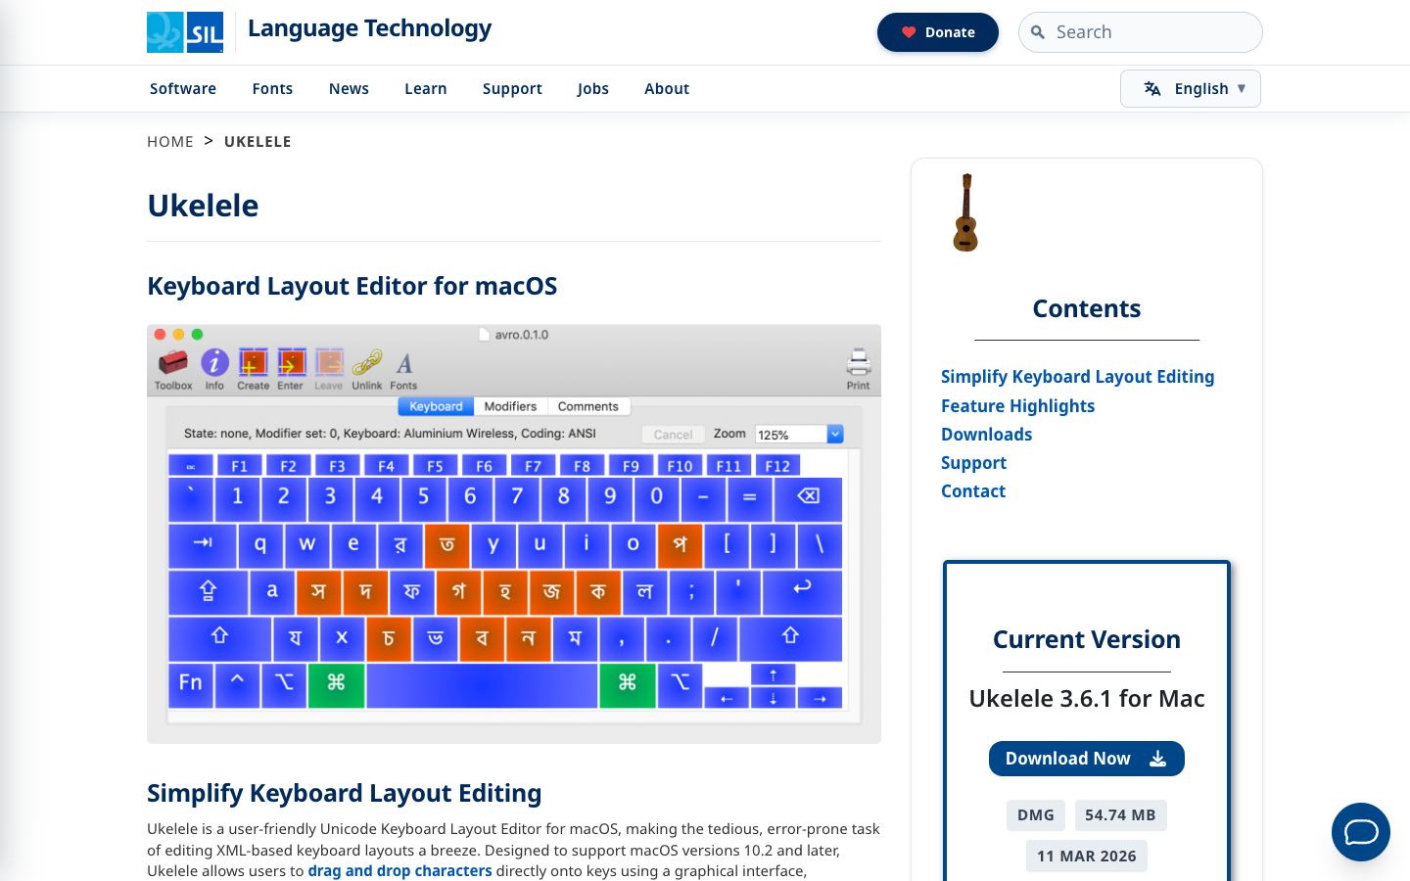Click the Contents sidebar heading

point(1087,309)
